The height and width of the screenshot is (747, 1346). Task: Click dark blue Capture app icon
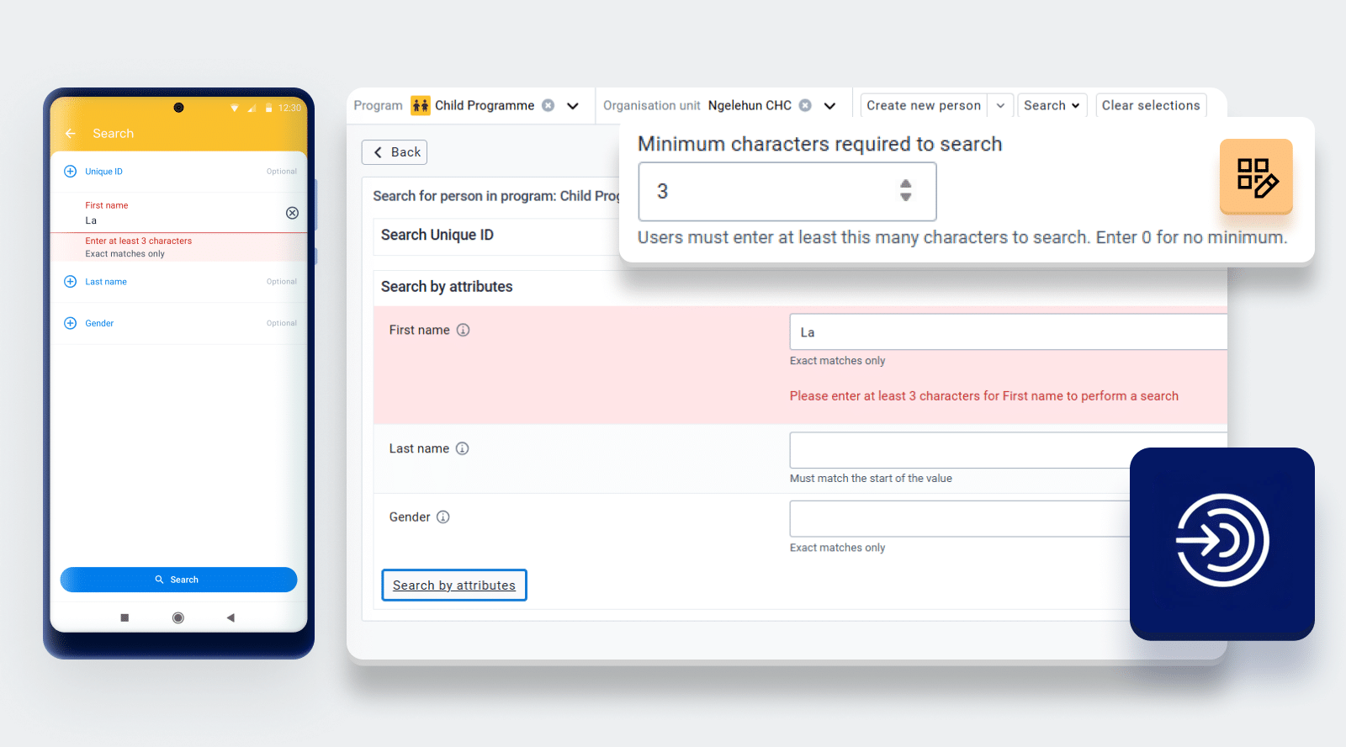click(1222, 543)
